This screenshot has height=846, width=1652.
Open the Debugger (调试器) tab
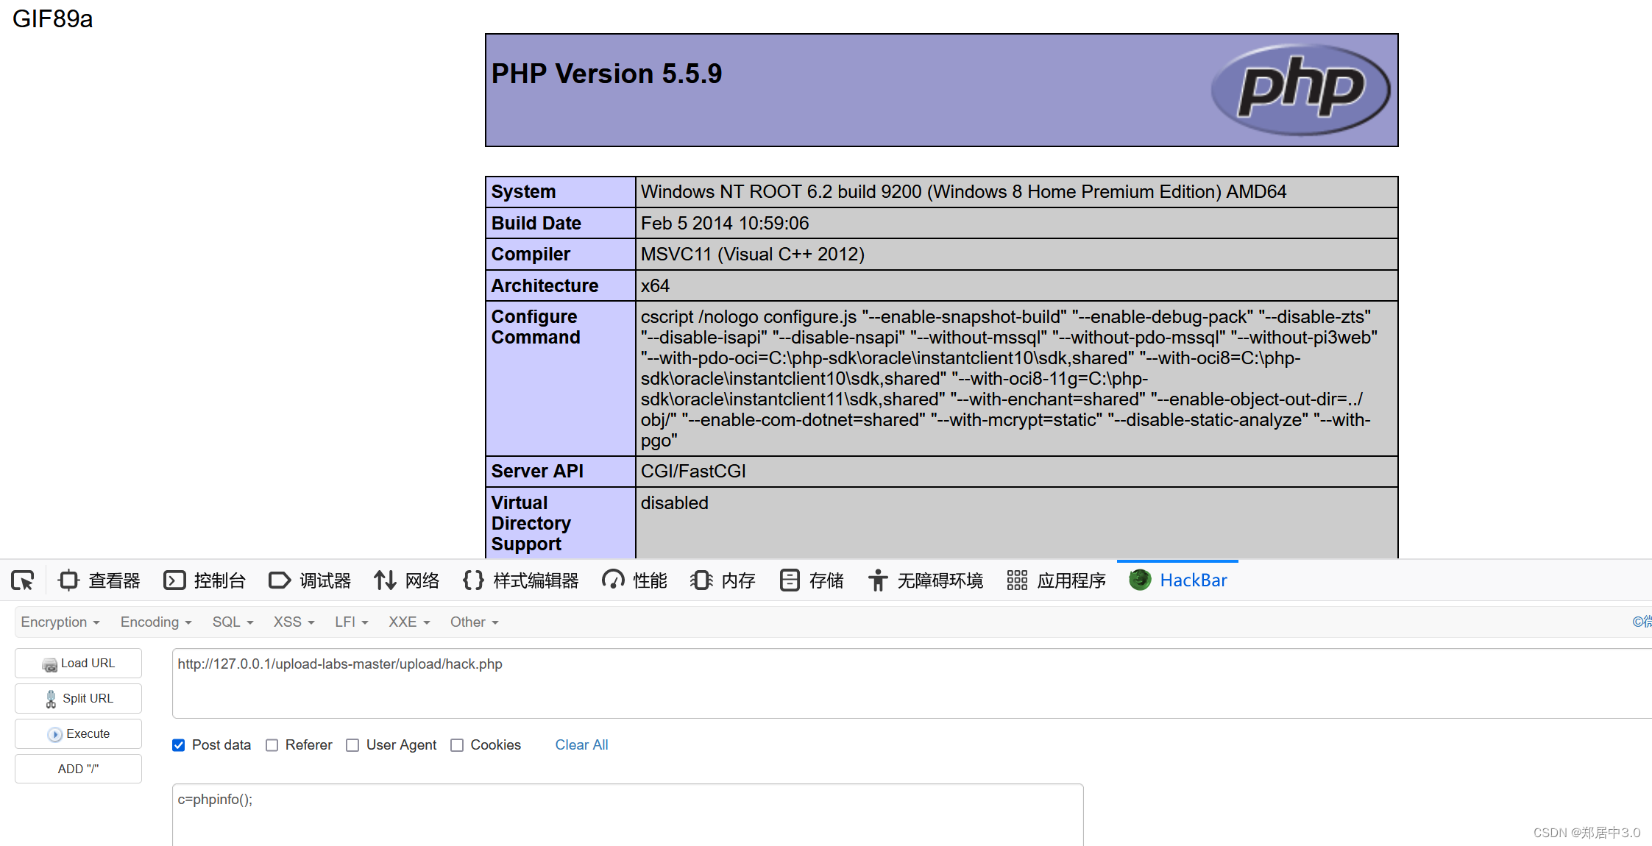point(310,580)
